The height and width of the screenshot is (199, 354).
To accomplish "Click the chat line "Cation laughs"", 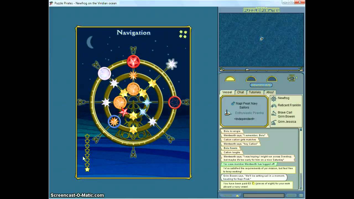I will click(232, 152).
